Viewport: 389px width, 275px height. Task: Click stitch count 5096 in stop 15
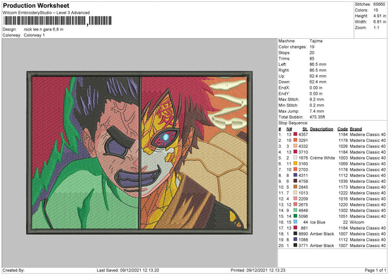point(303,216)
